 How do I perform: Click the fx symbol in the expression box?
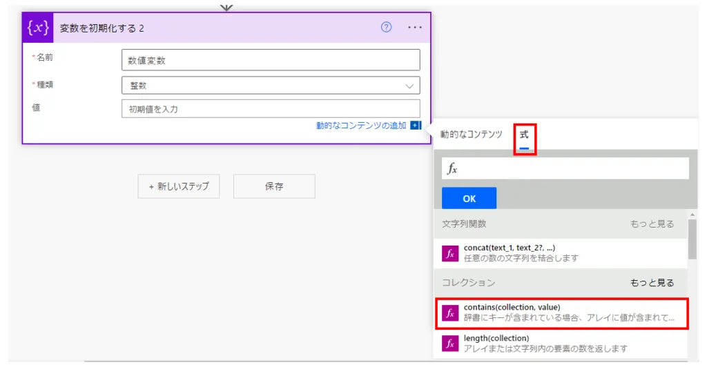[453, 169]
